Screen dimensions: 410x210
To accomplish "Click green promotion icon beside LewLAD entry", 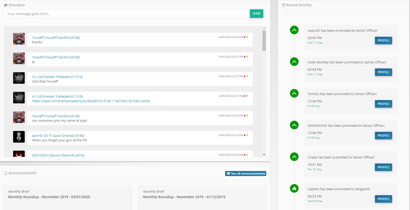I will tap(294, 30).
